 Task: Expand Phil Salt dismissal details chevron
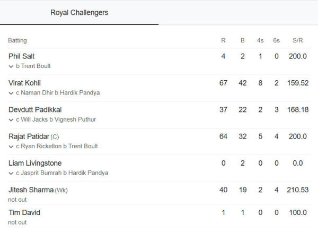(11, 66)
